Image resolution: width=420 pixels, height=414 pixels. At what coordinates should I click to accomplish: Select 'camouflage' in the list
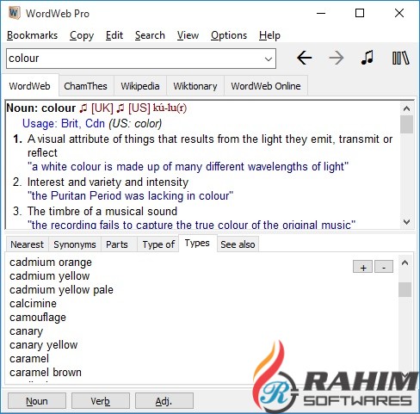point(38,318)
